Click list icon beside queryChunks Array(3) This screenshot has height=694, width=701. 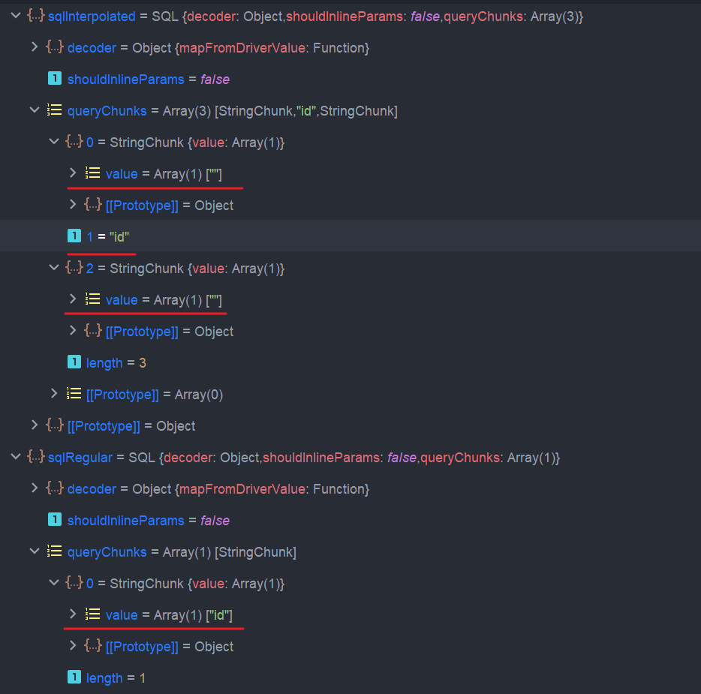[55, 110]
